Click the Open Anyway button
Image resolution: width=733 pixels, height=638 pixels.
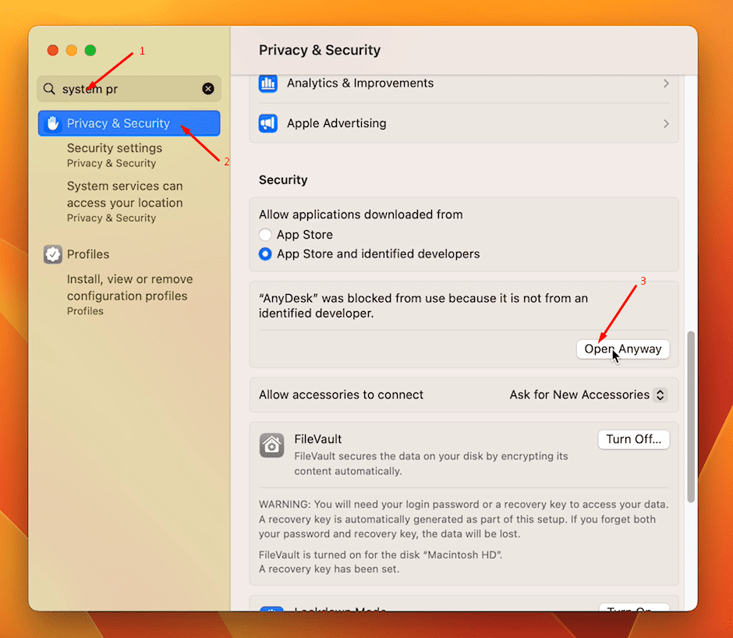622,349
